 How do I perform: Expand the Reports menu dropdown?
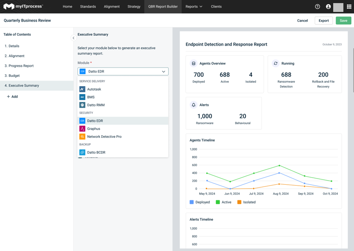[194, 7]
